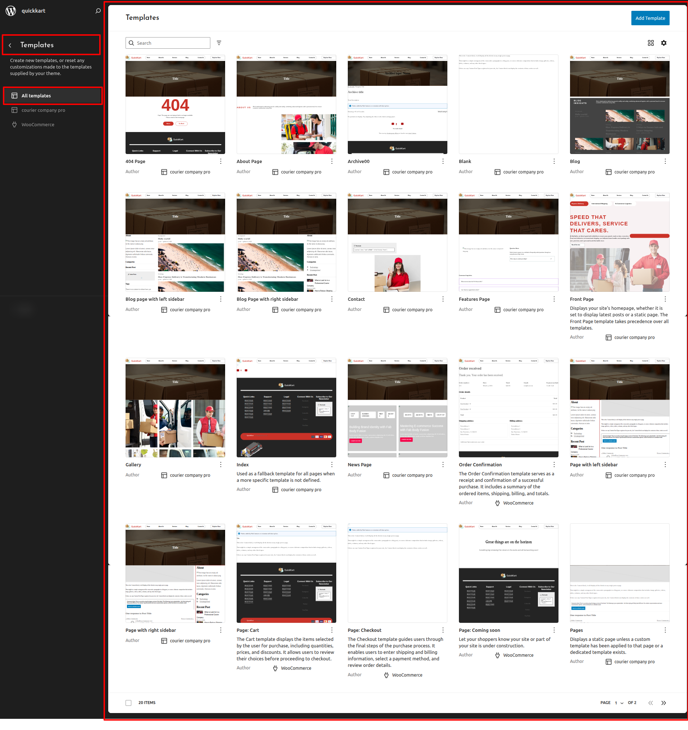
Task: Go to the last page arrow
Action: click(663, 703)
